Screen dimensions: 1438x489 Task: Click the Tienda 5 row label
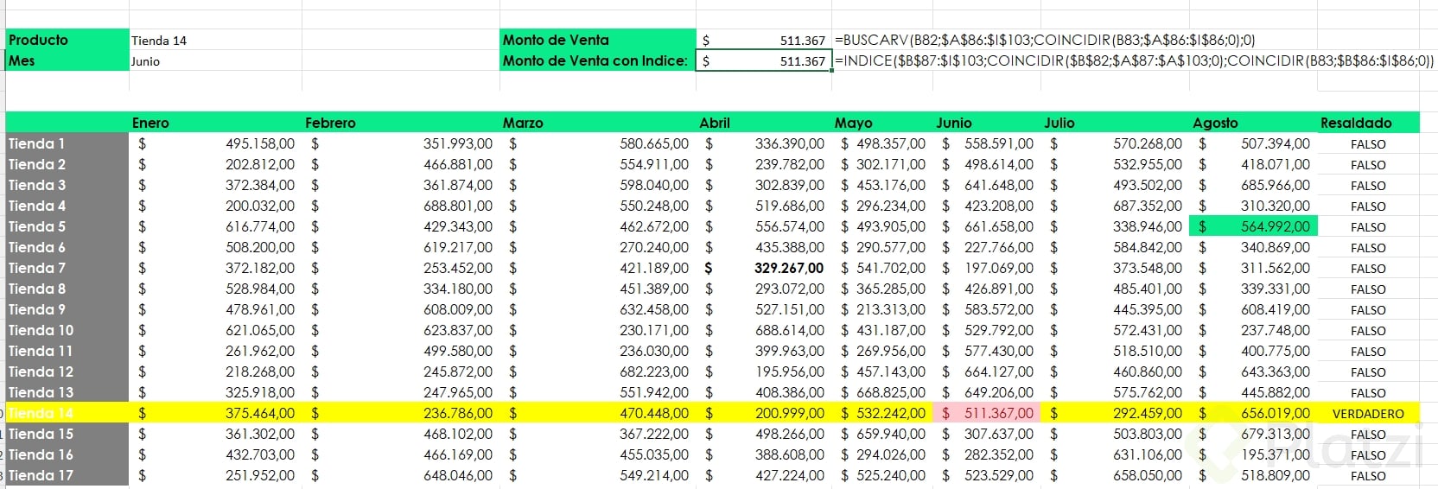[37, 226]
